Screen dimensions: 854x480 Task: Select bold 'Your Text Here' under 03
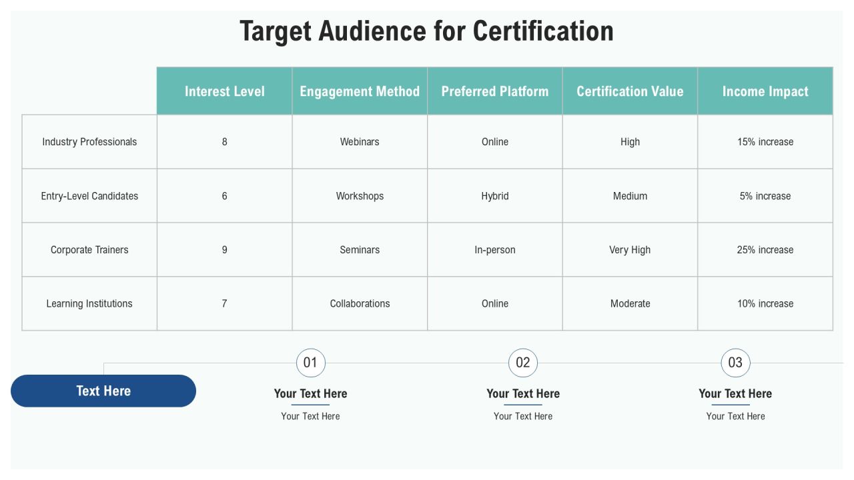(735, 393)
